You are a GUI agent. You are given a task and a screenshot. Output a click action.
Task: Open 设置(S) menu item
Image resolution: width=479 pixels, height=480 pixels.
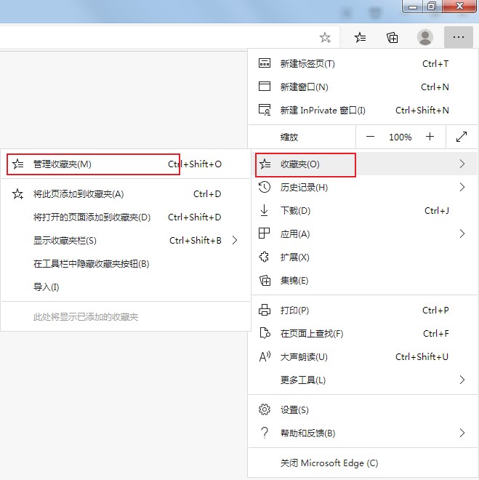click(363, 409)
